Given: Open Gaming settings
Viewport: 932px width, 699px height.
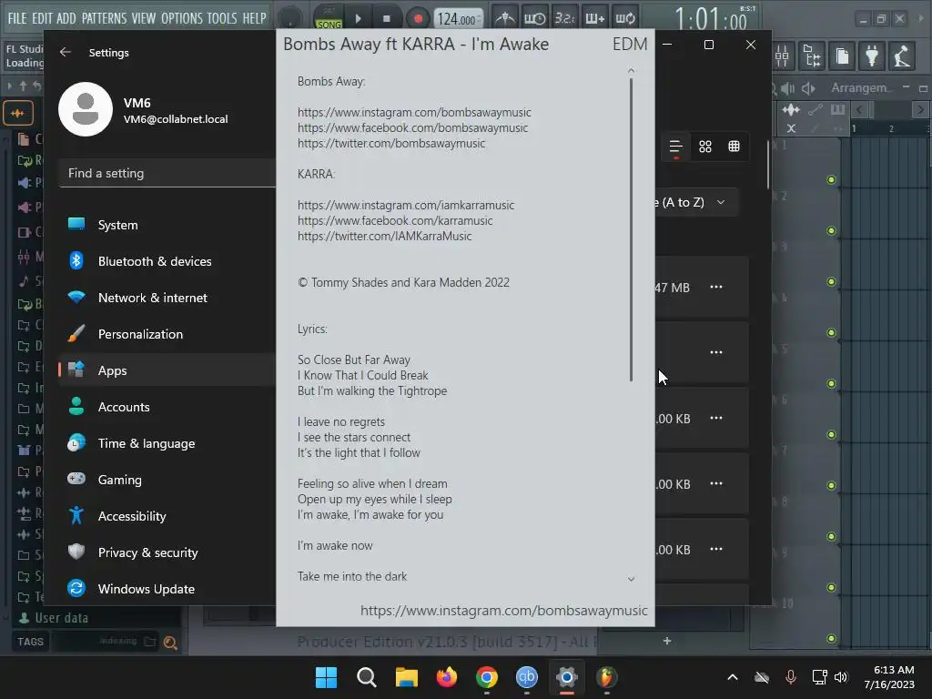Looking at the screenshot, I should coord(167,480).
